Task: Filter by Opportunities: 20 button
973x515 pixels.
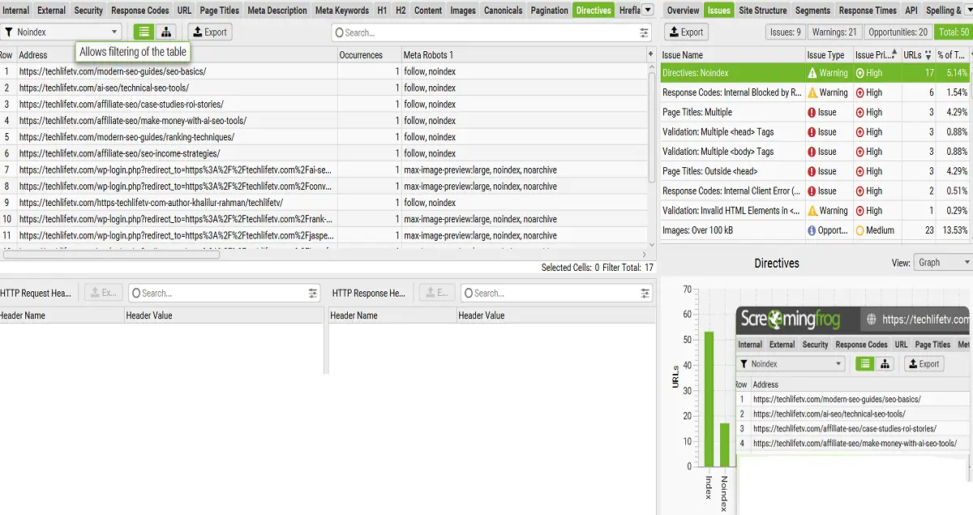Action: tap(898, 32)
